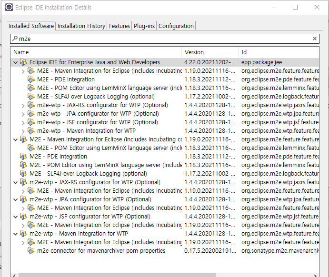
Task: Open the Installation History tab
Action: pyautogui.click(x=81, y=26)
